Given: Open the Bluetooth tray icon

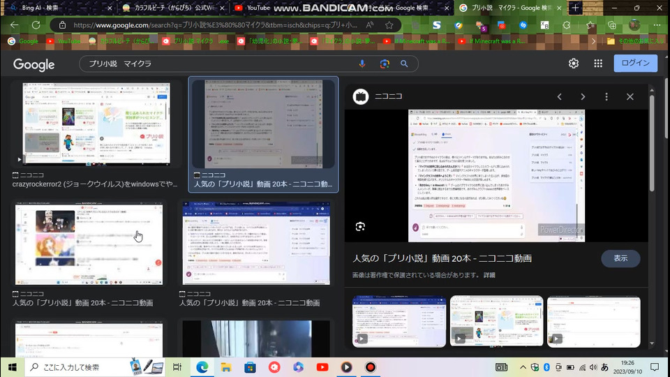Looking at the screenshot, I should (x=546, y=367).
